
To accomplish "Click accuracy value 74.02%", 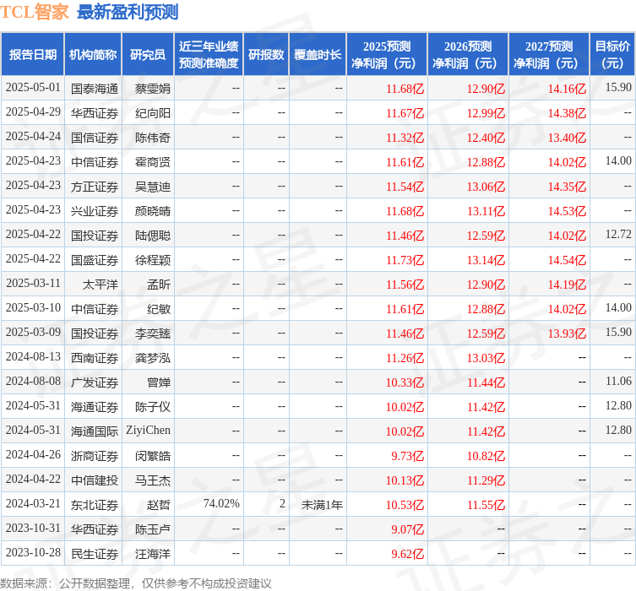I will tap(221, 504).
